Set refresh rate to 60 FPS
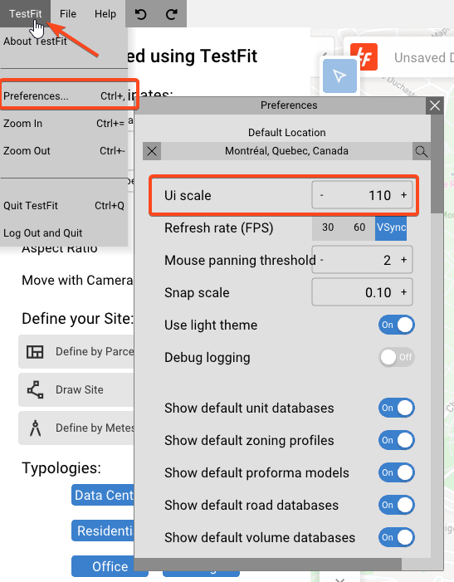This screenshot has width=454, height=582. (359, 227)
